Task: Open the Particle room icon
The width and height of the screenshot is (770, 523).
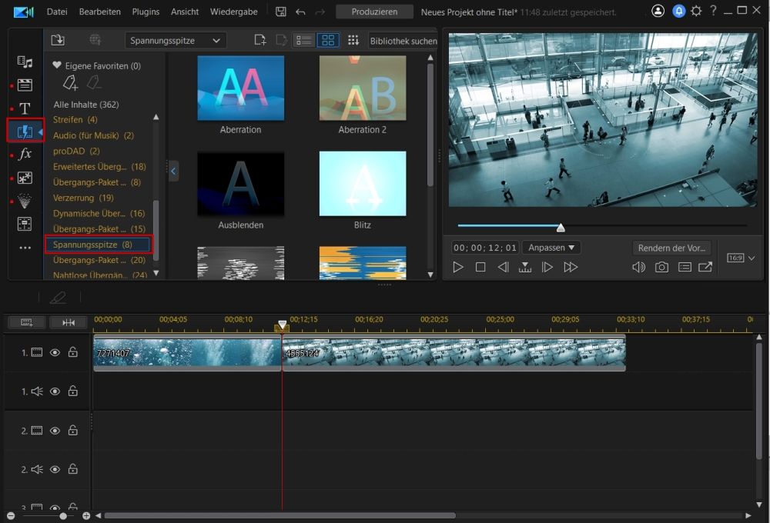Action: [x=25, y=201]
